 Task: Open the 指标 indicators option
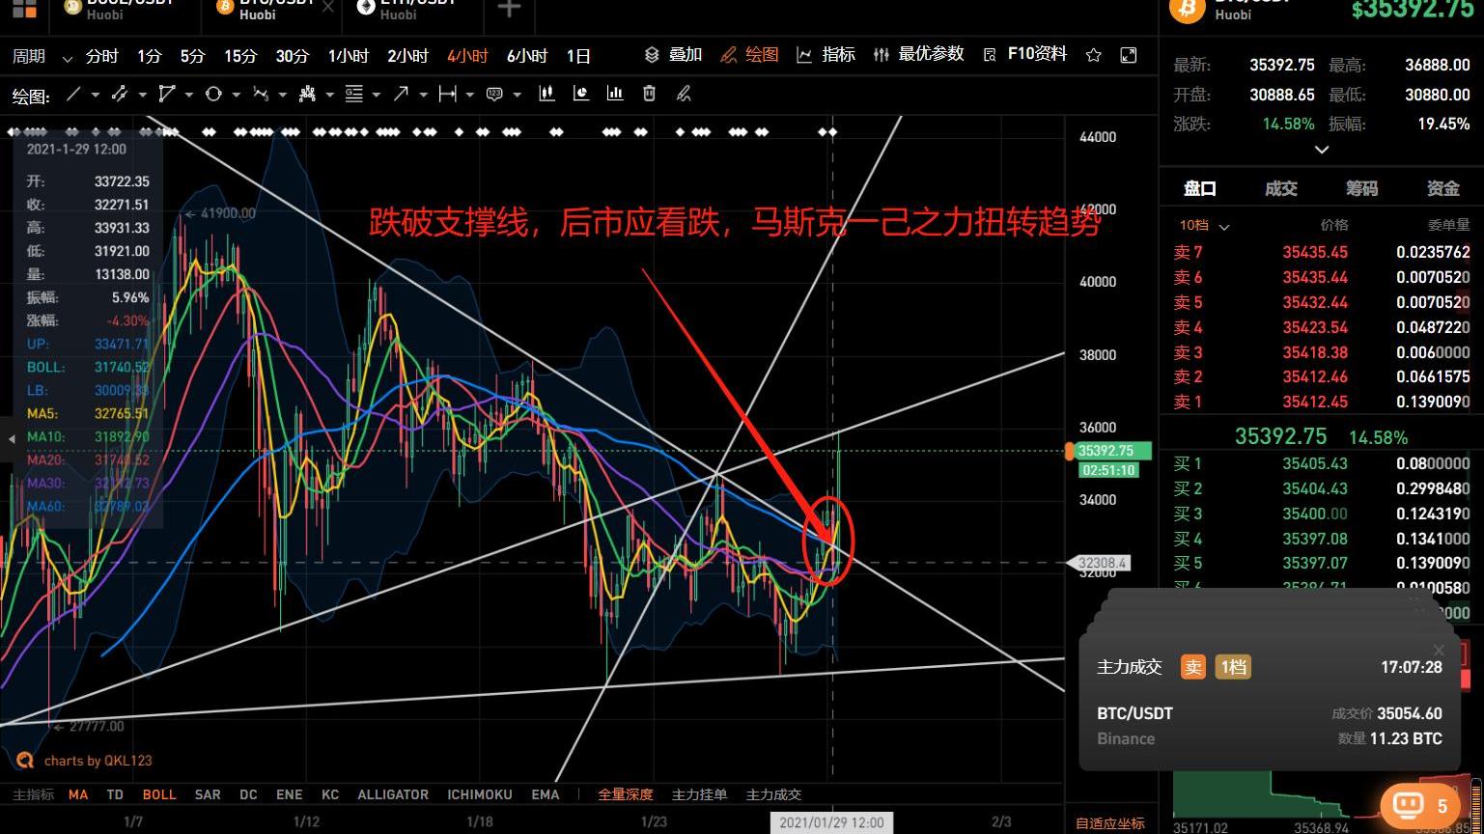(826, 55)
